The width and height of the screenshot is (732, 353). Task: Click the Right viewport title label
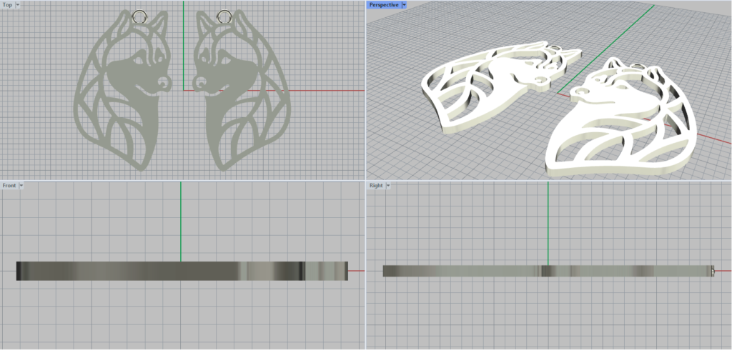point(376,185)
